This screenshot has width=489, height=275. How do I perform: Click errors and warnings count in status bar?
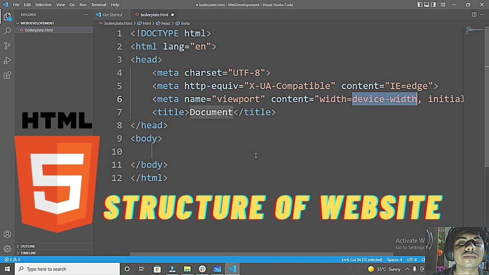point(12,260)
